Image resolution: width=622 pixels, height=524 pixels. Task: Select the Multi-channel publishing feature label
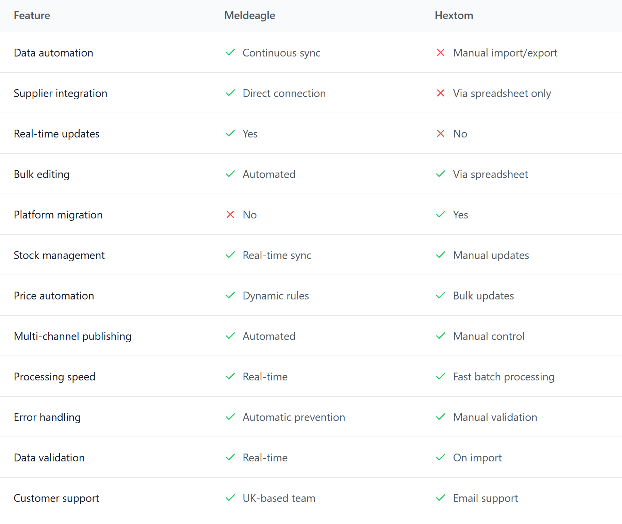tap(72, 336)
